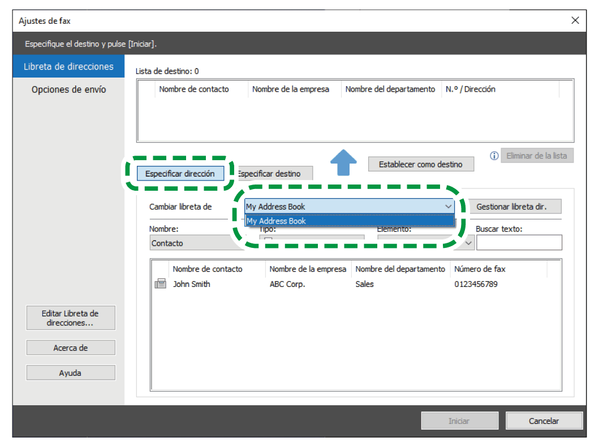
Task: Click in the Buscar texto field
Action: (x=519, y=243)
